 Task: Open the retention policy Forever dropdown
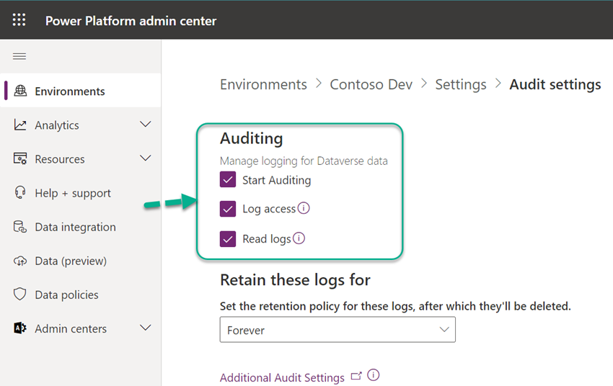(x=338, y=330)
